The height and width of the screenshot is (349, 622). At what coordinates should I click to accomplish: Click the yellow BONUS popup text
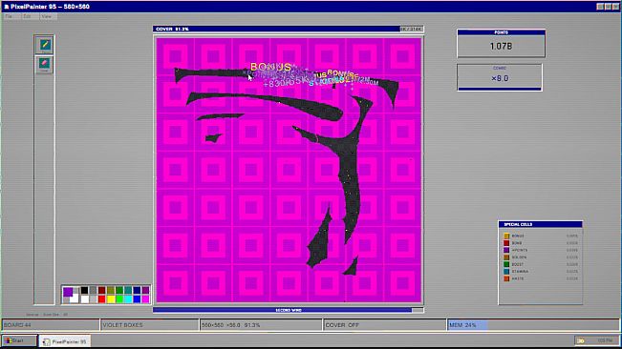[x=271, y=67]
